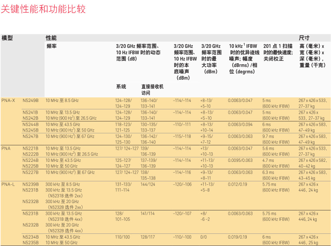Select the 尺寸 header cell
The width and height of the screenshot is (331, 246).
(304, 38)
